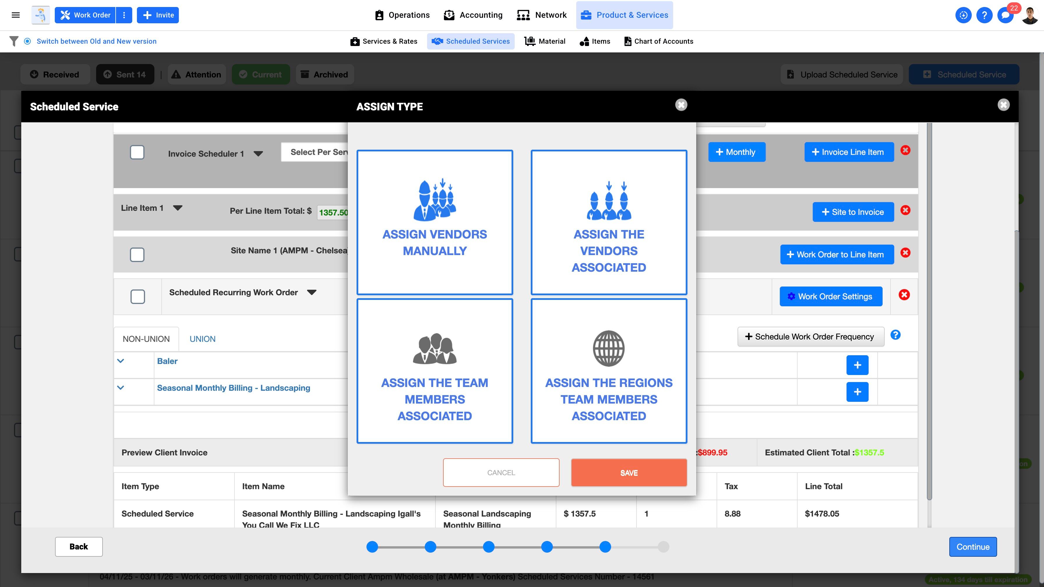The width and height of the screenshot is (1044, 587).
Task: Delete Invoice Scheduler 1 with red X
Action: click(905, 150)
